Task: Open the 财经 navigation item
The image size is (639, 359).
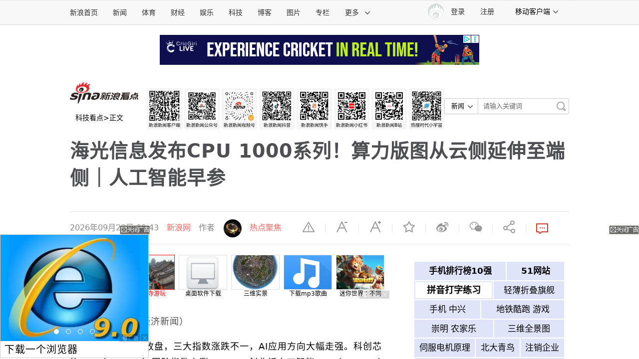Action: (178, 12)
